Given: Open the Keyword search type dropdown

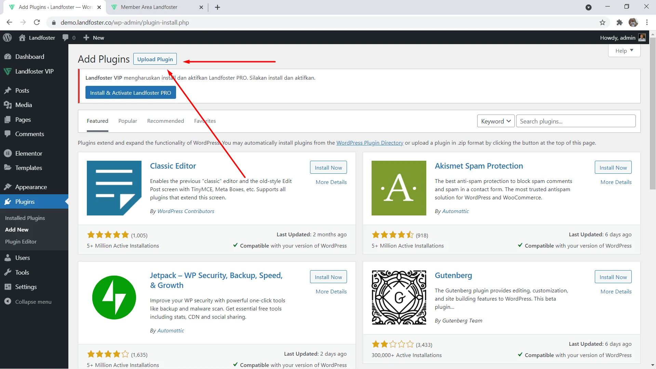Looking at the screenshot, I should pos(496,121).
